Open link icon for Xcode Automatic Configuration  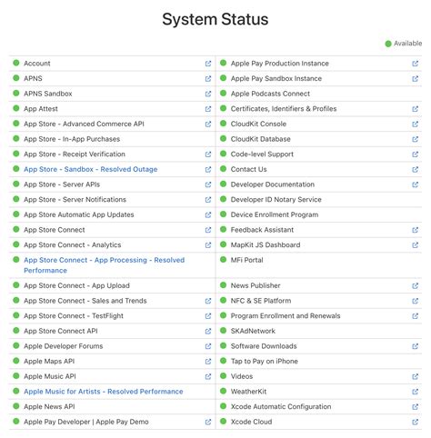pos(416,407)
